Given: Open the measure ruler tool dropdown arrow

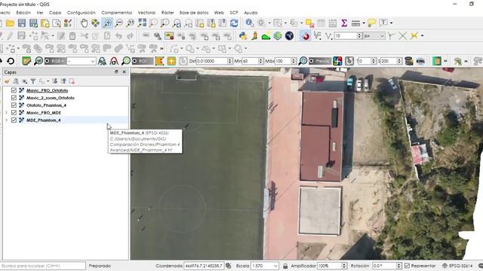Looking at the screenshot, I should [364, 23].
